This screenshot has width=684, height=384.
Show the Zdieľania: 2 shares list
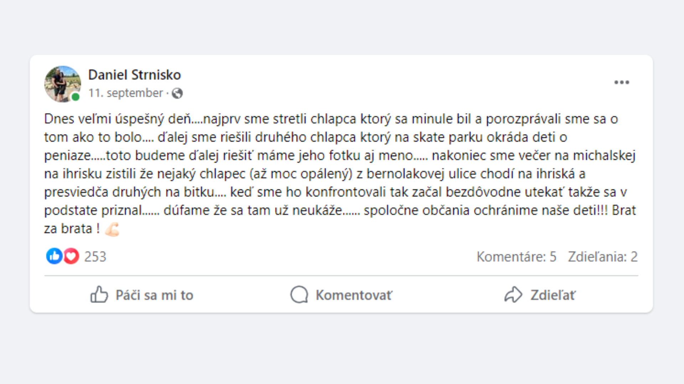[x=602, y=257]
